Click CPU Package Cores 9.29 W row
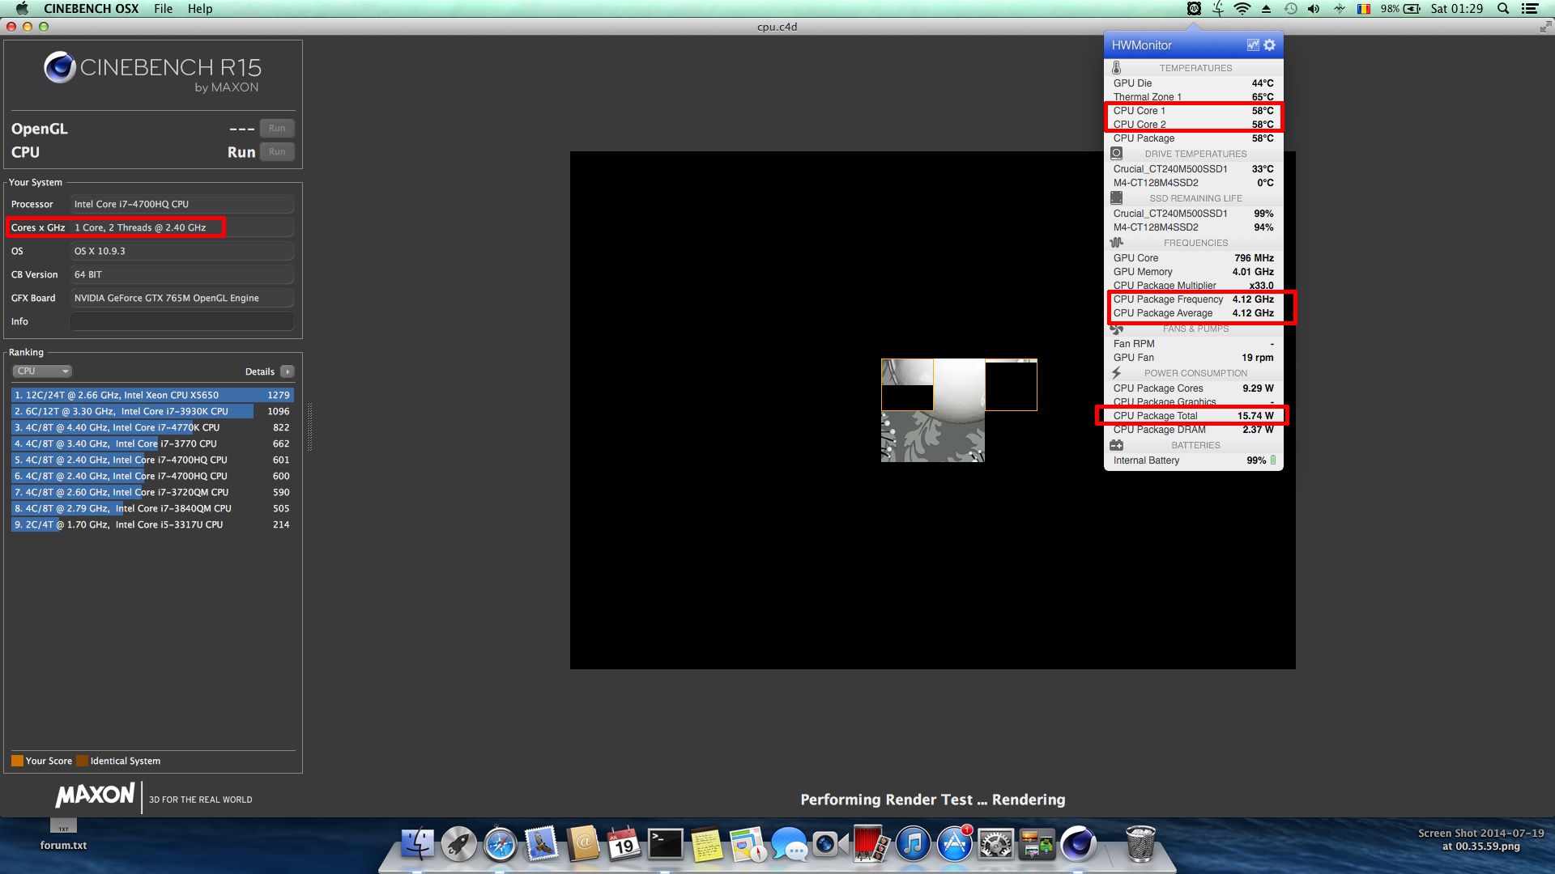Image resolution: width=1555 pixels, height=874 pixels. click(1193, 388)
